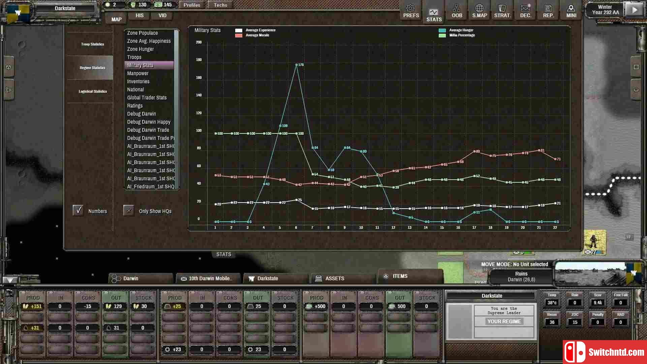
Task: Expand the Logistical Statistics section
Action: point(93,91)
